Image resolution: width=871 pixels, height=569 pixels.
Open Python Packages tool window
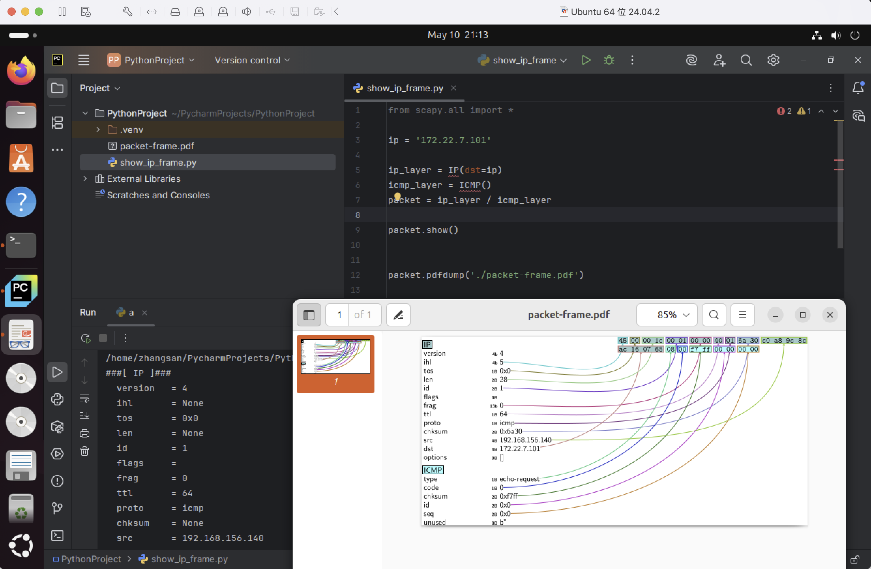pos(57,426)
